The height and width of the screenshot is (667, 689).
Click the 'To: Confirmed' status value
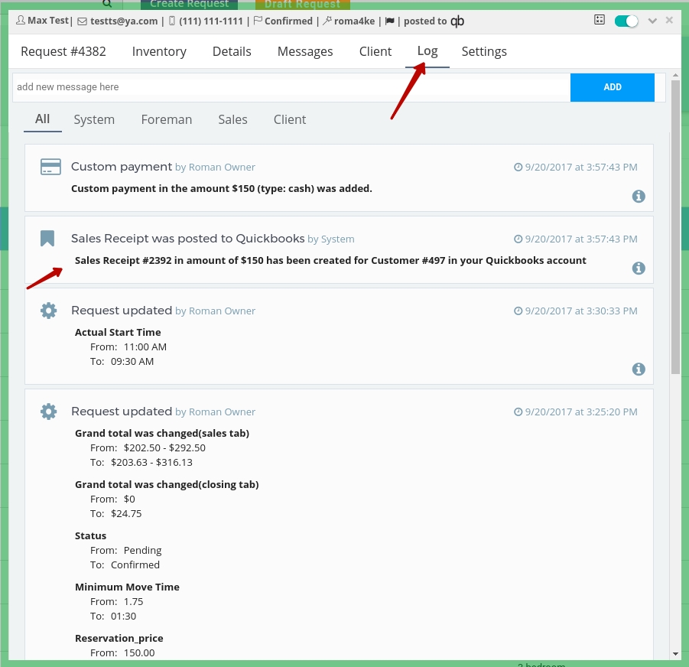click(x=125, y=565)
